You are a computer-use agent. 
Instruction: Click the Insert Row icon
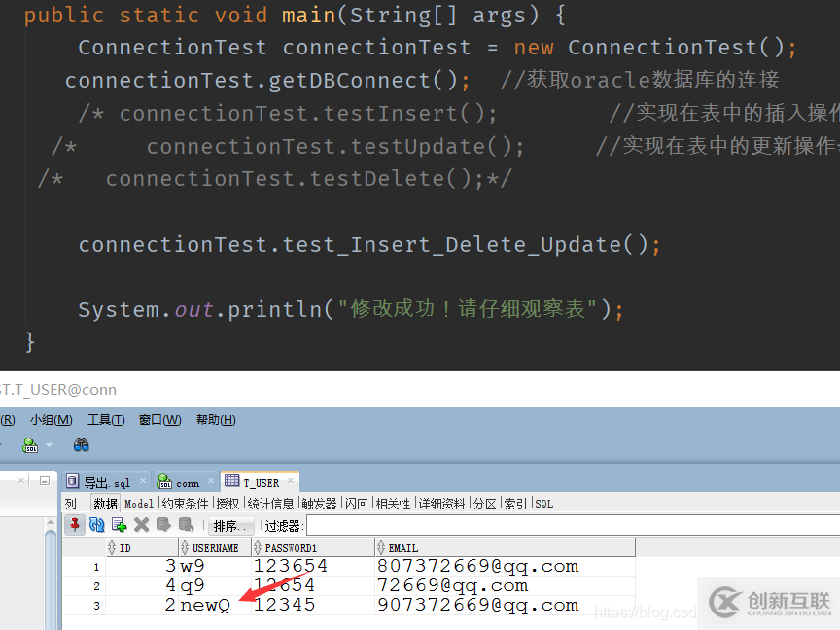pos(119,525)
